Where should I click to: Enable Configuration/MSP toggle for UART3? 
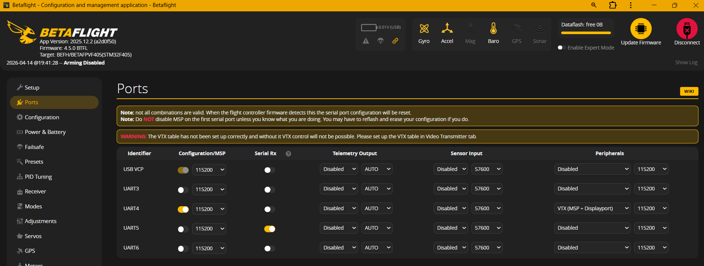(x=183, y=190)
